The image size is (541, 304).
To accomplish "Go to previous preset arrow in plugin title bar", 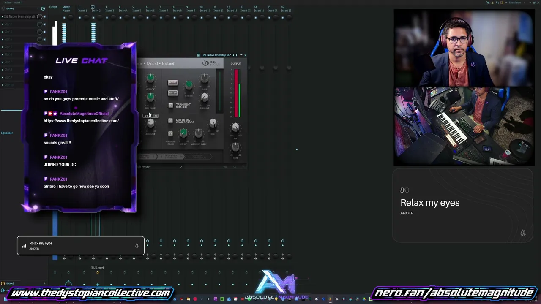I will click(233, 55).
